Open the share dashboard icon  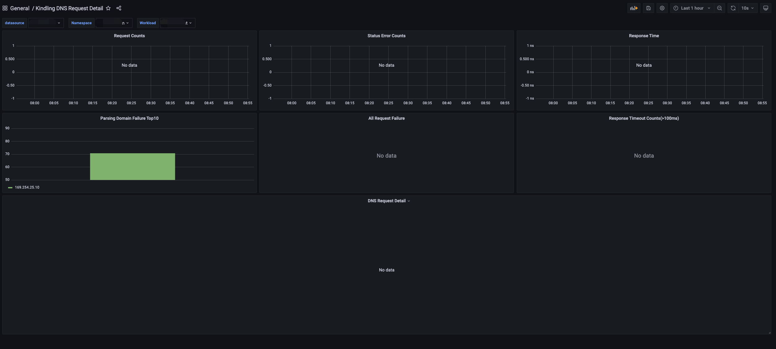119,8
